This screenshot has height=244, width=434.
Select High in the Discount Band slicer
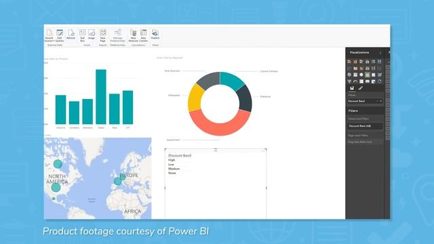(x=172, y=160)
